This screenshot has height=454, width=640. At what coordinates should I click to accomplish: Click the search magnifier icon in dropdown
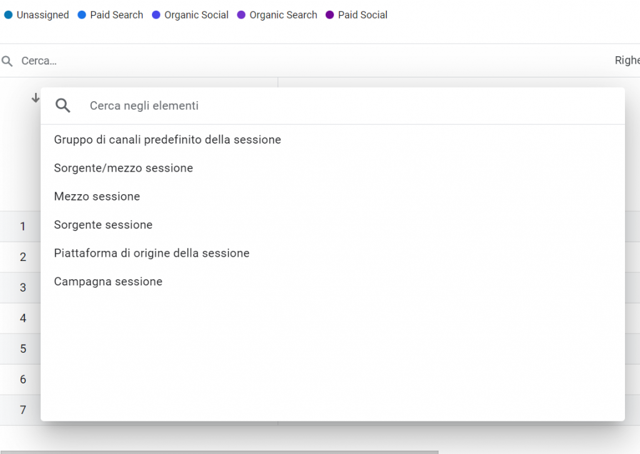(63, 106)
